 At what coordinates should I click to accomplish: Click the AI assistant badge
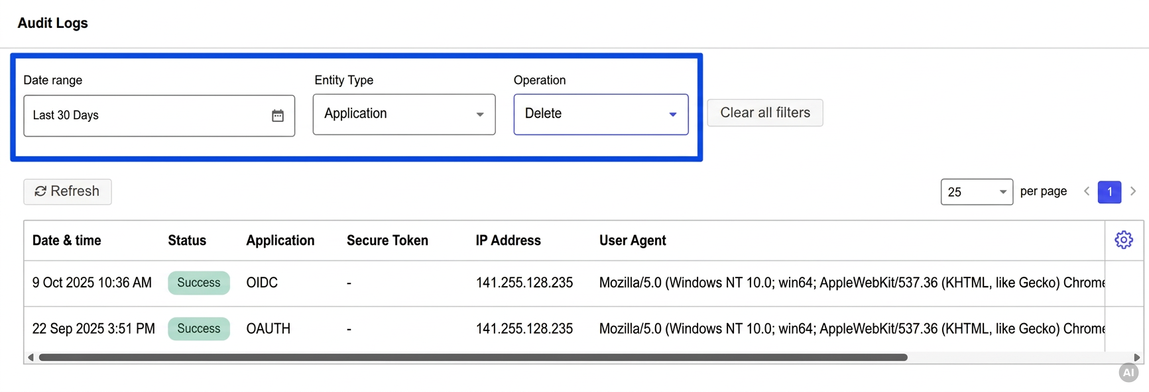[x=1128, y=373]
